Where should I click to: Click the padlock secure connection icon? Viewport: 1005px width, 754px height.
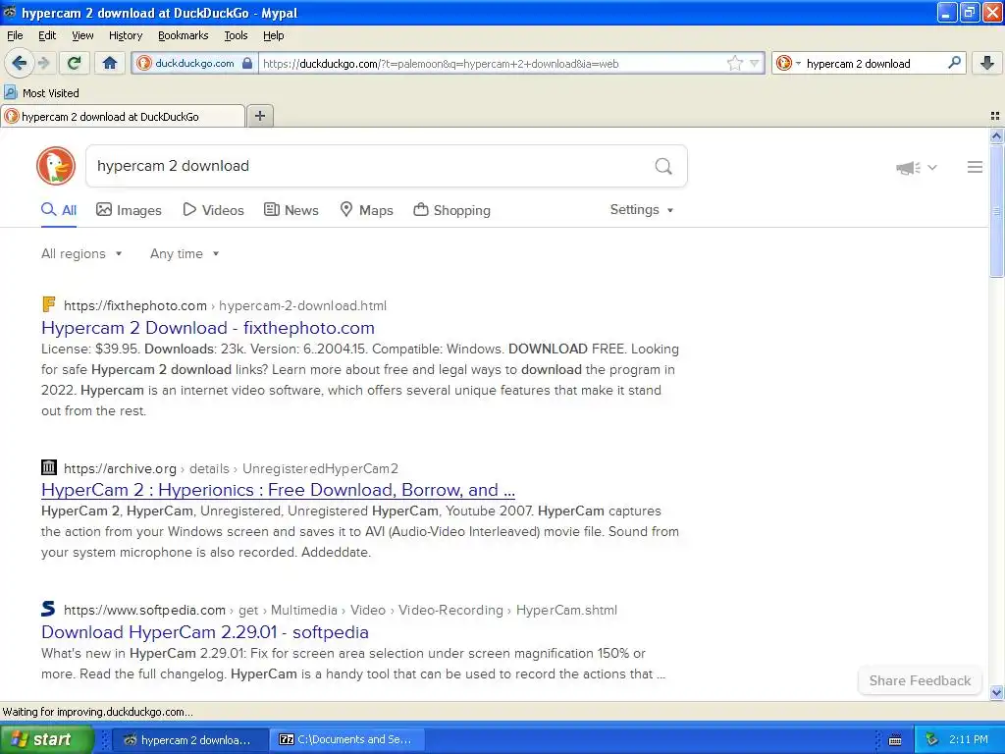(247, 63)
